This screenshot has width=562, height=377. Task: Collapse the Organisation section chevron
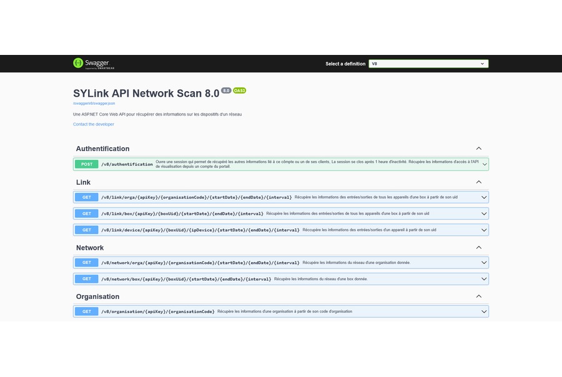[478, 296]
